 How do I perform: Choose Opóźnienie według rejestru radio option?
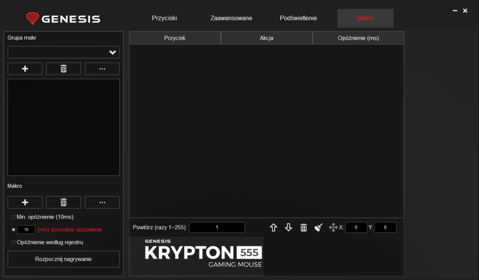tap(14, 242)
